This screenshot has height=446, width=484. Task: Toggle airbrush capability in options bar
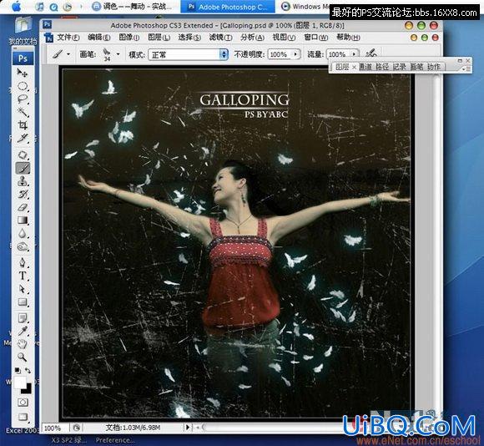pos(371,53)
